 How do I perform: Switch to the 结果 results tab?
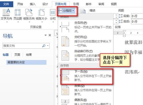coord(29,55)
